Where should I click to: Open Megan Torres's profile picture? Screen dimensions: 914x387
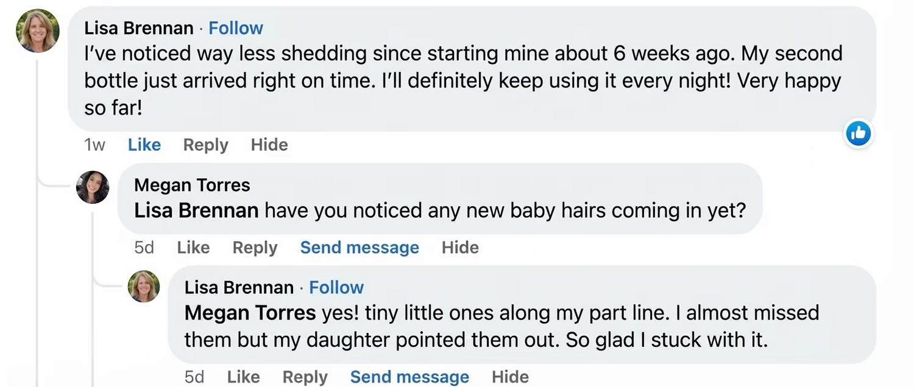(x=93, y=187)
